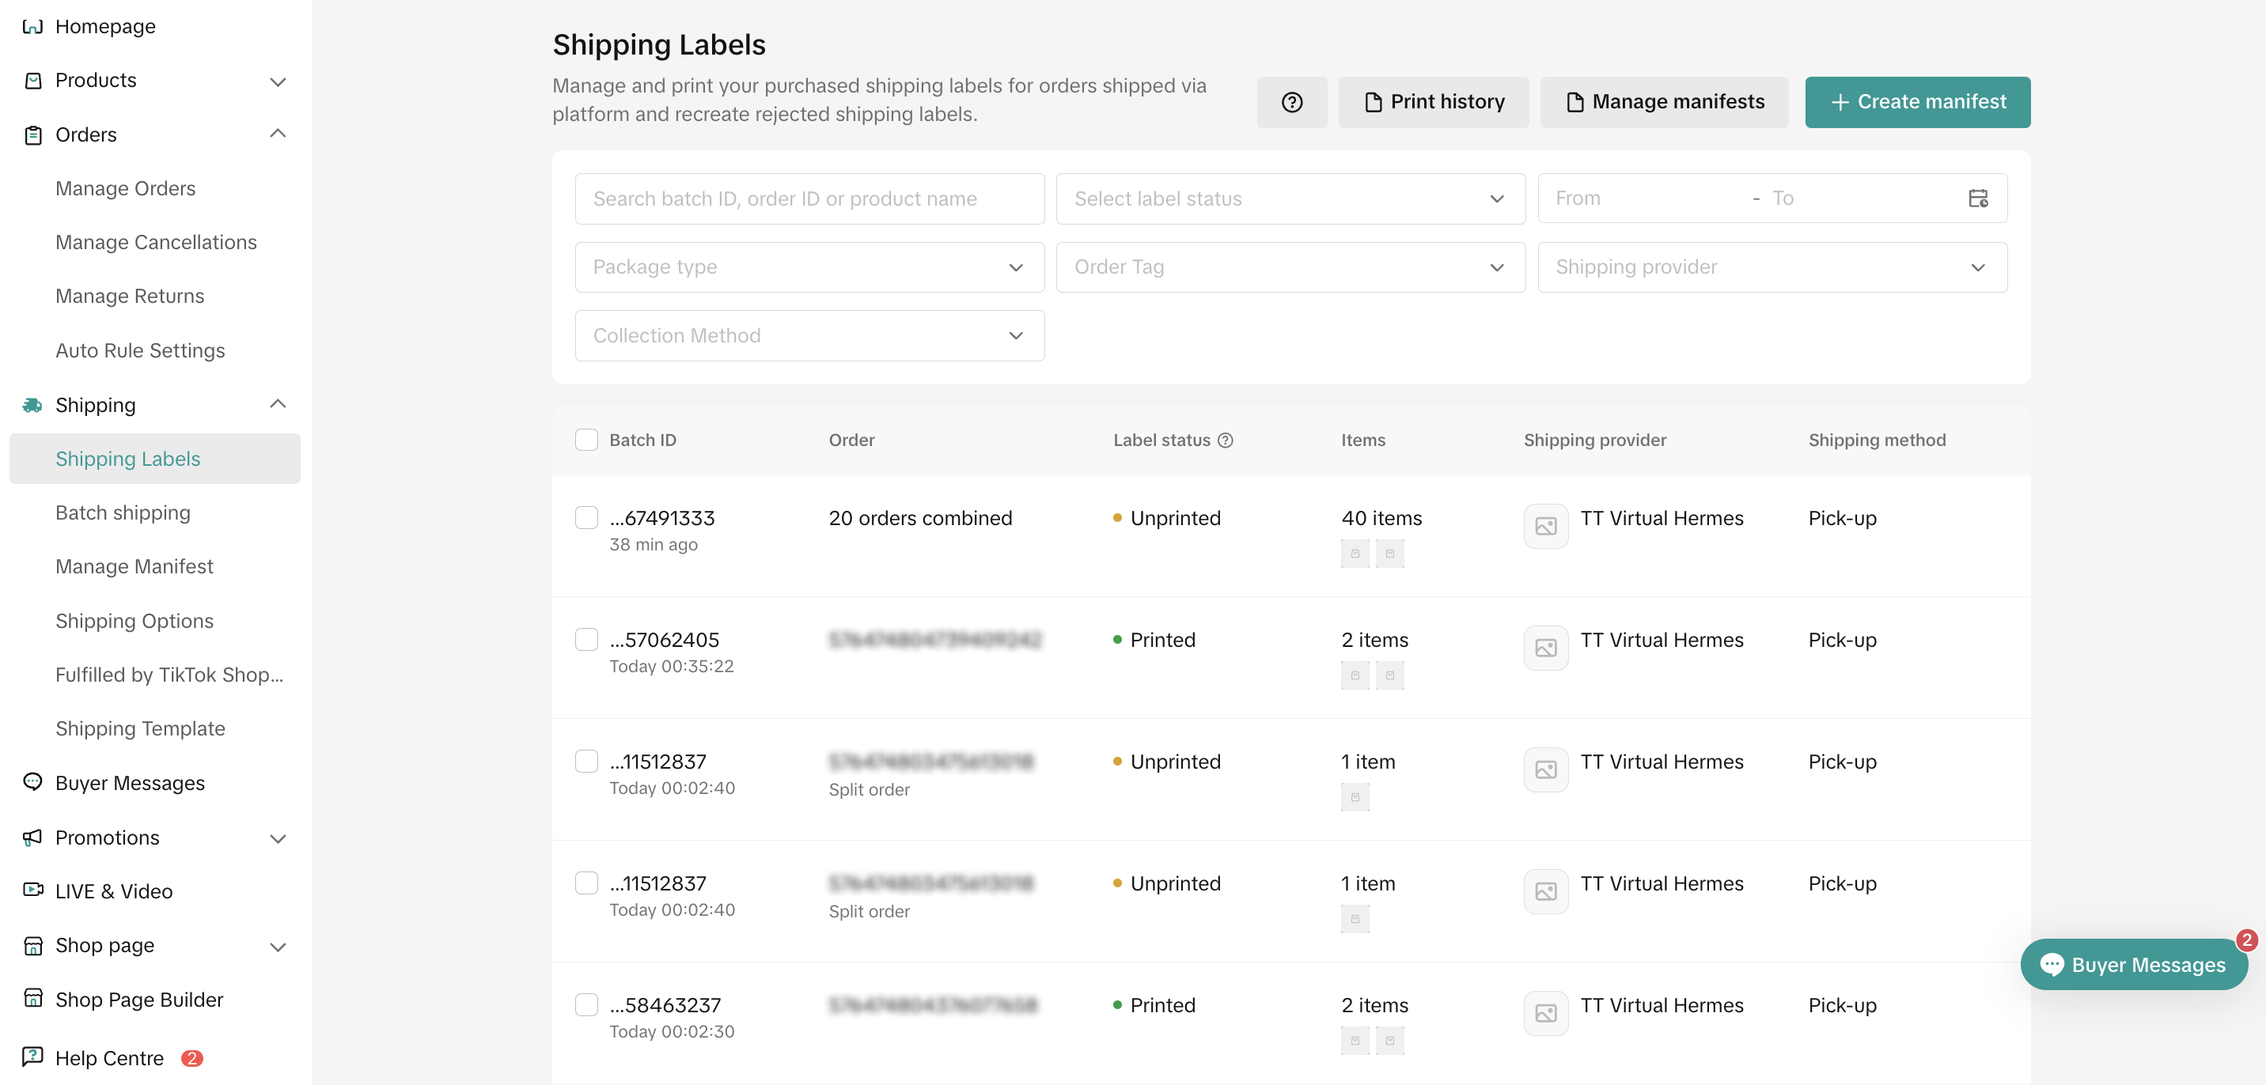This screenshot has height=1085, width=2266.
Task: Click the Help Centre icon
Action: click(x=32, y=1056)
